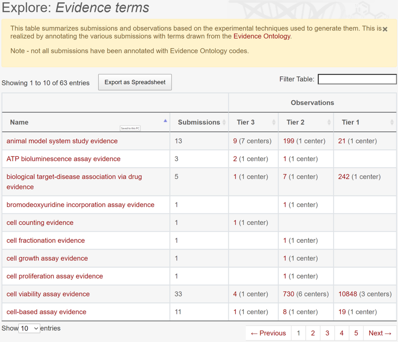Click Next page arrow button
Screen dimensions: 398x342
[x=380, y=333]
